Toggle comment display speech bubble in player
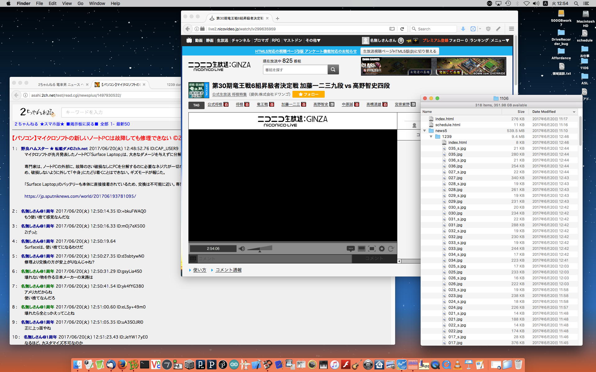Viewport: 596px width, 372px height. 350,249
